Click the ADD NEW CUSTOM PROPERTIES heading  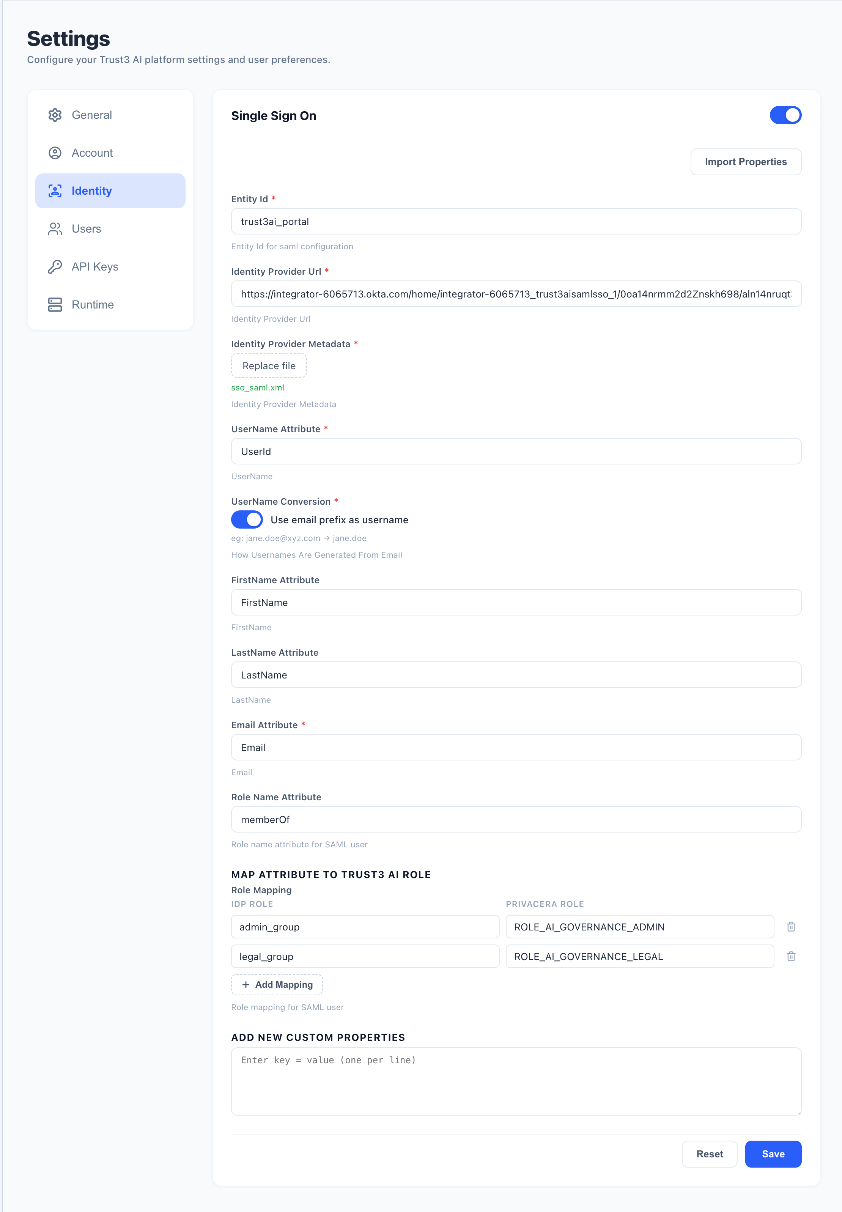[x=318, y=1038]
